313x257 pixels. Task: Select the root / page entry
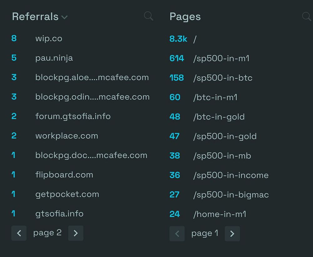(195, 39)
